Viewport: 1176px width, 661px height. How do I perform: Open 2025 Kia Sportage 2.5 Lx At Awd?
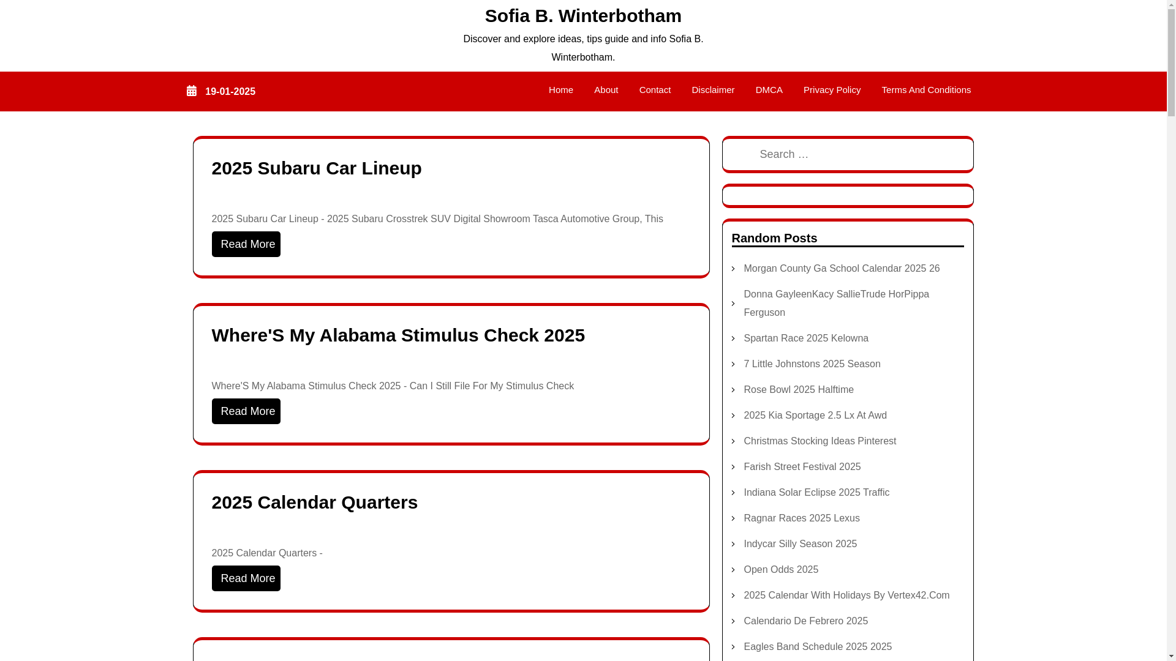815,416
